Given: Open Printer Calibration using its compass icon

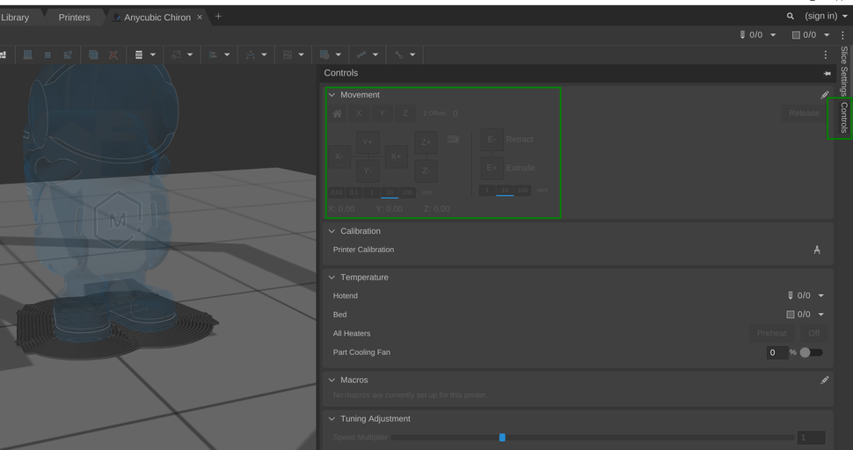Looking at the screenshot, I should point(816,250).
